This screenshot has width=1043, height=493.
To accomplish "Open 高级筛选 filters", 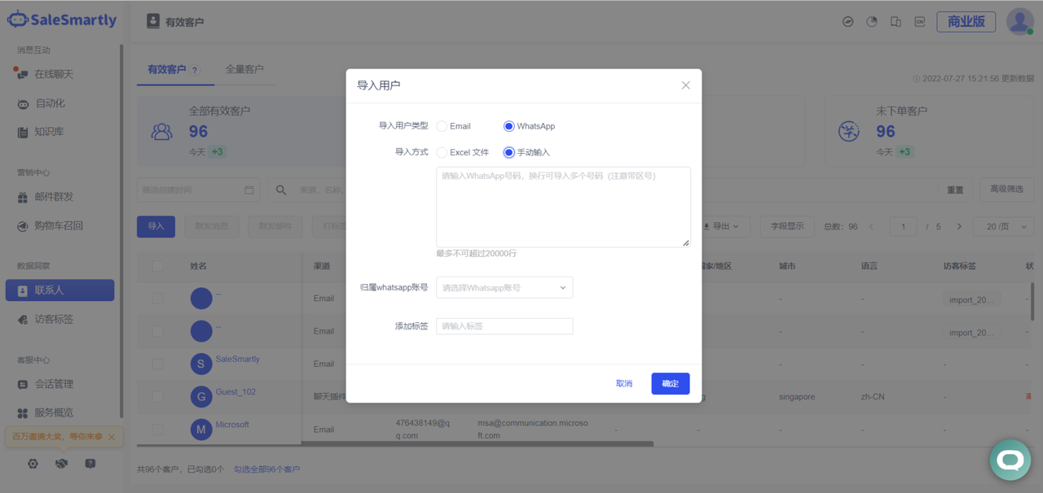I will tap(1006, 189).
